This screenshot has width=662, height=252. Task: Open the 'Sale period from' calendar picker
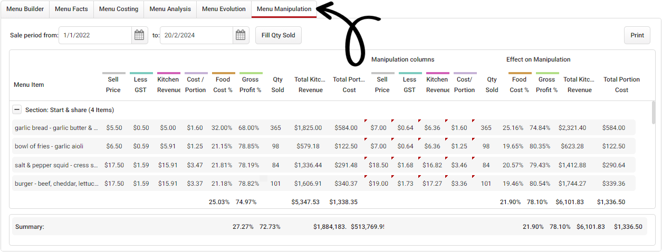pos(139,35)
